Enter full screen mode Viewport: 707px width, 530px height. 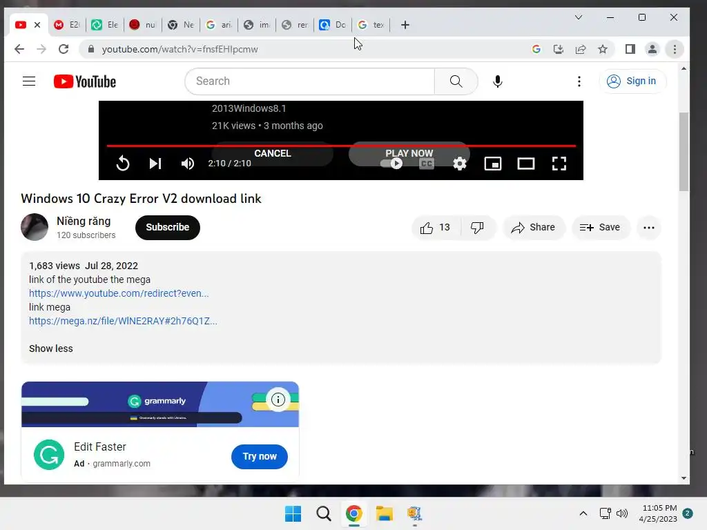559,164
